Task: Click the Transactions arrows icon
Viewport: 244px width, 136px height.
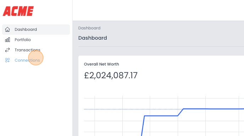Action: (x=7, y=50)
